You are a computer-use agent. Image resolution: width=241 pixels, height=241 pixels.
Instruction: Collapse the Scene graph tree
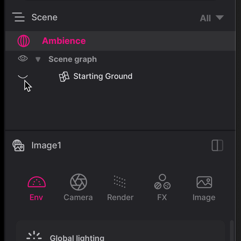tap(38, 59)
